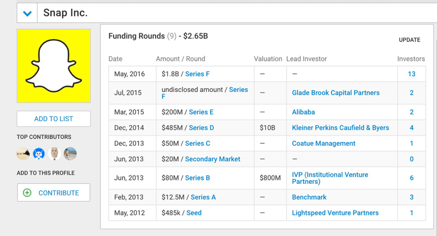The width and height of the screenshot is (437, 236).
Task: Click the Series D round link
Action: [x=201, y=127]
